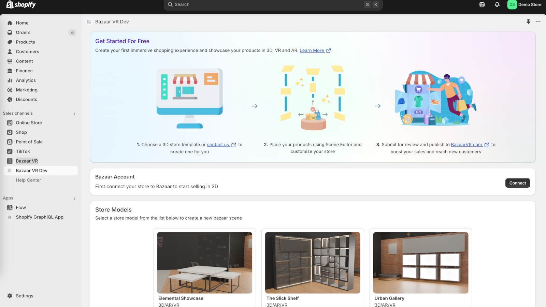Open the Sidekick assistant icon in top bar
The width and height of the screenshot is (546, 307).
482,4
